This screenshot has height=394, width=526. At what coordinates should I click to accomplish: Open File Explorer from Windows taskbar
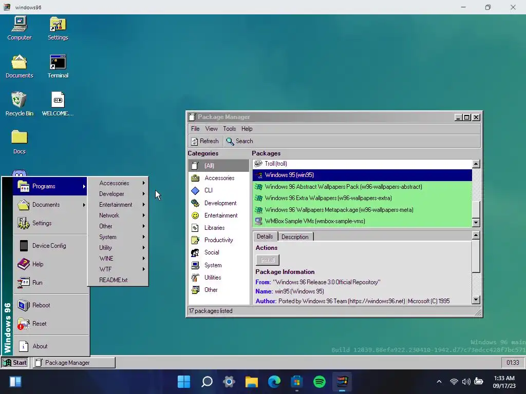coord(252,382)
